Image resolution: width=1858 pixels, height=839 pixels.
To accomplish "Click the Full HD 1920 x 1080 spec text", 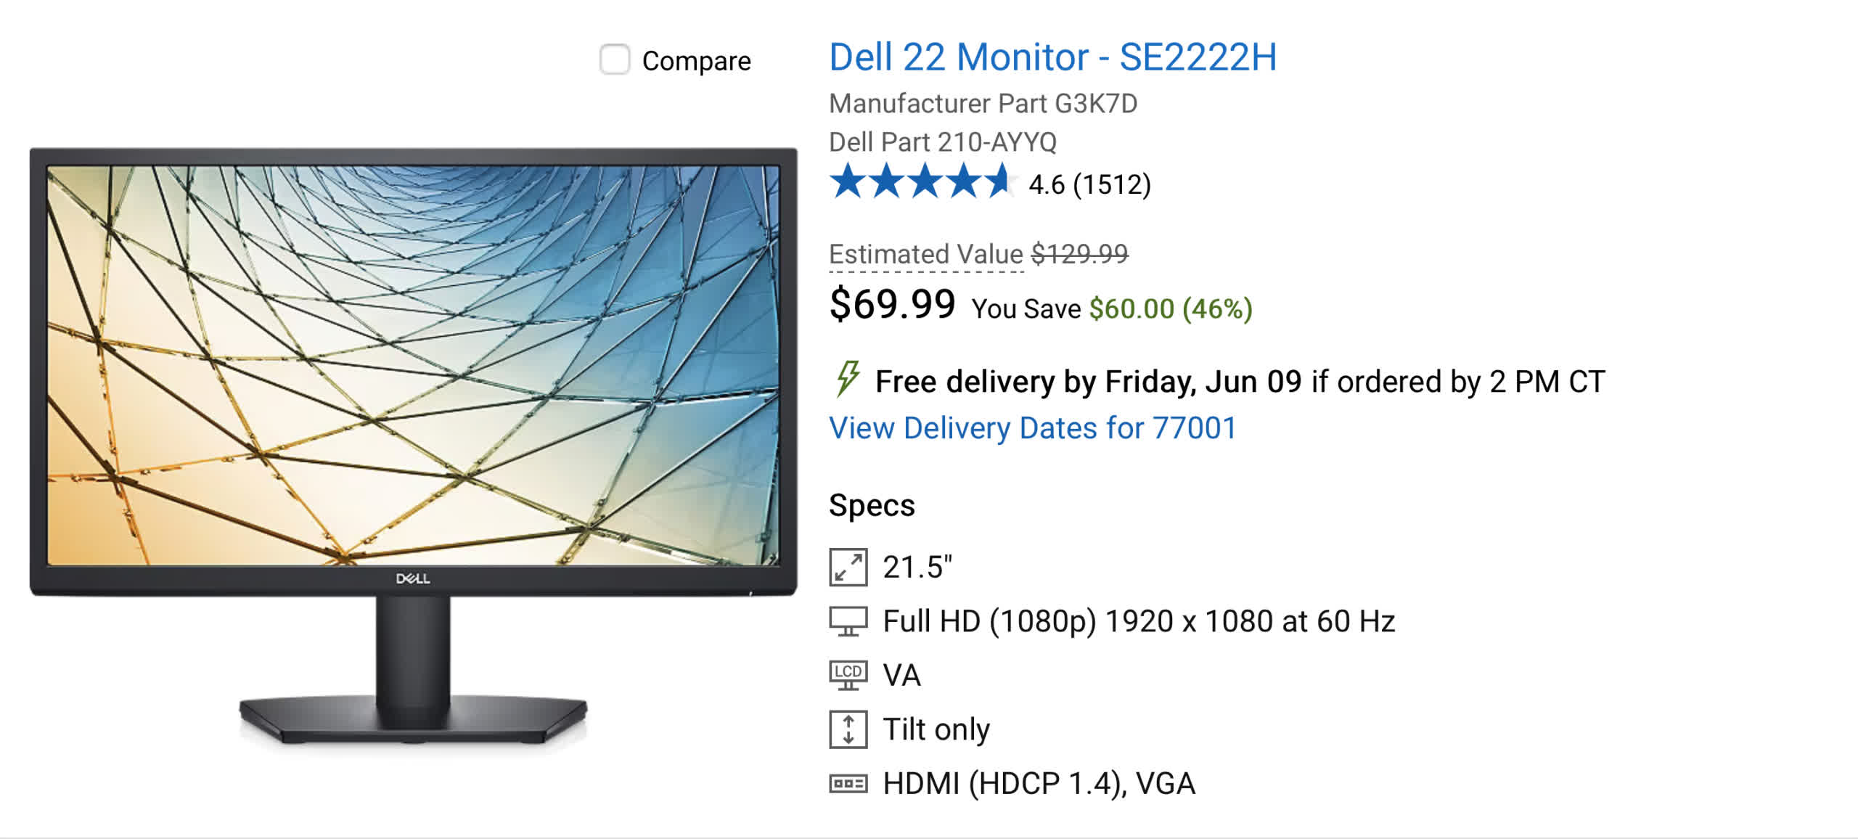I will point(1139,622).
